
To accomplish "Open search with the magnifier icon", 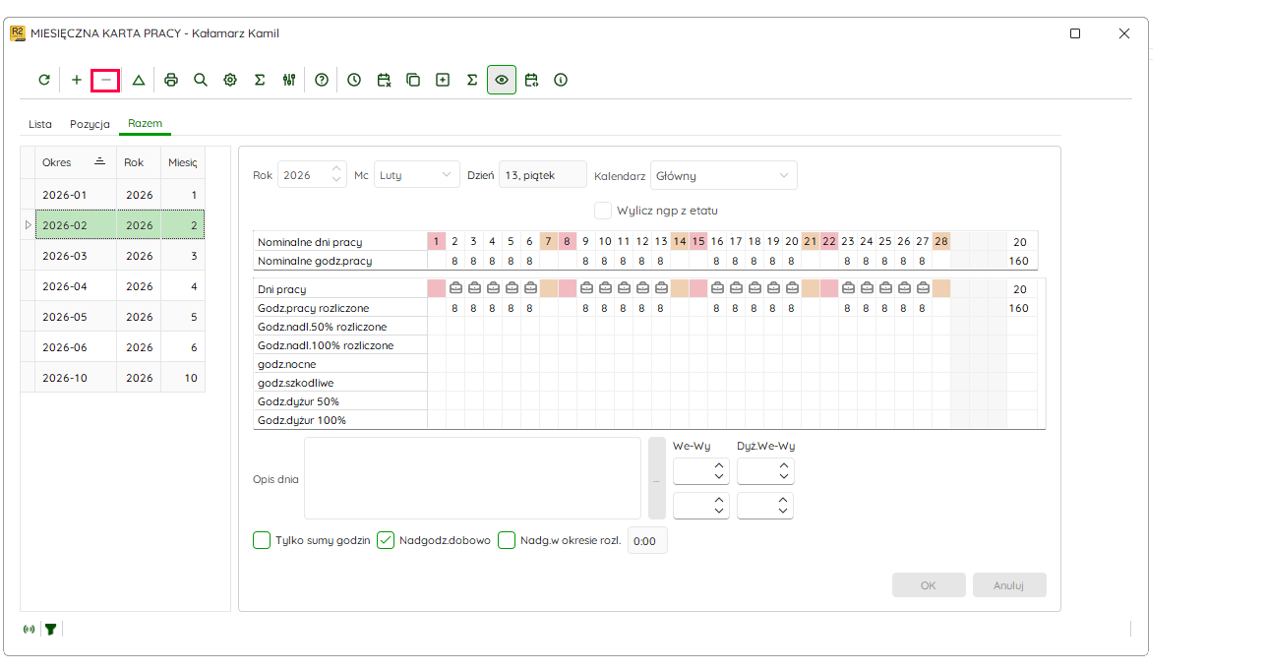I will coord(201,80).
